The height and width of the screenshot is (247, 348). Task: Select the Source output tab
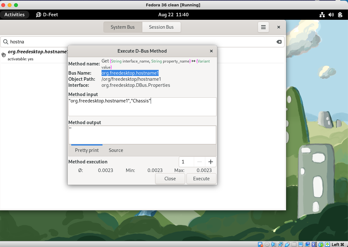[x=116, y=150]
